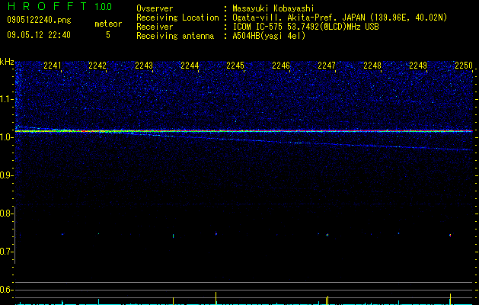Click the 2250 time marker label
Screen dimensions: 479x305
[x=464, y=65]
